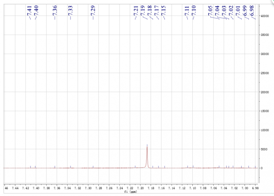Image resolution: width=274 pixels, height=196 pixels.
Task: Select the 7.22 ppm x-axis tick label
Action: click(130, 188)
